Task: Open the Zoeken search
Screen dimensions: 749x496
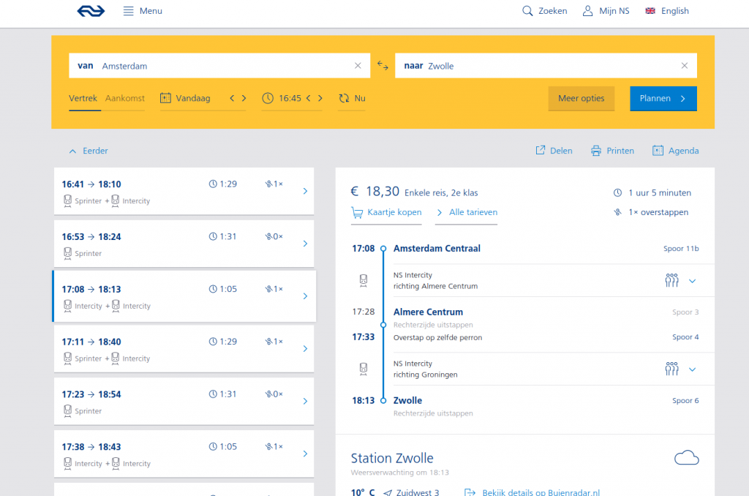Action: [544, 11]
